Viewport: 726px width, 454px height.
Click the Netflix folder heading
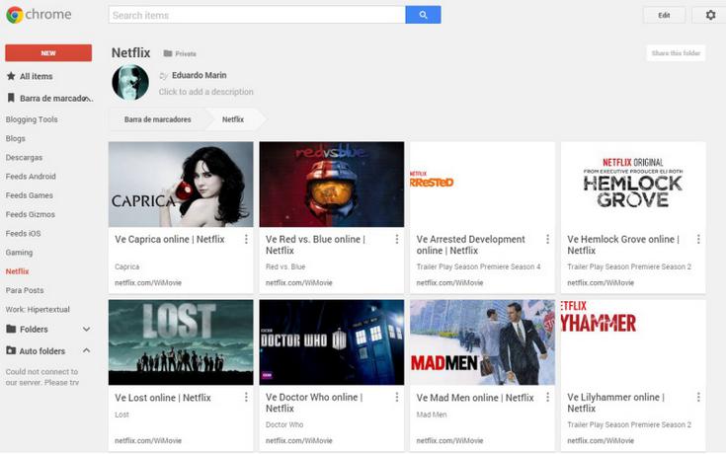point(130,52)
